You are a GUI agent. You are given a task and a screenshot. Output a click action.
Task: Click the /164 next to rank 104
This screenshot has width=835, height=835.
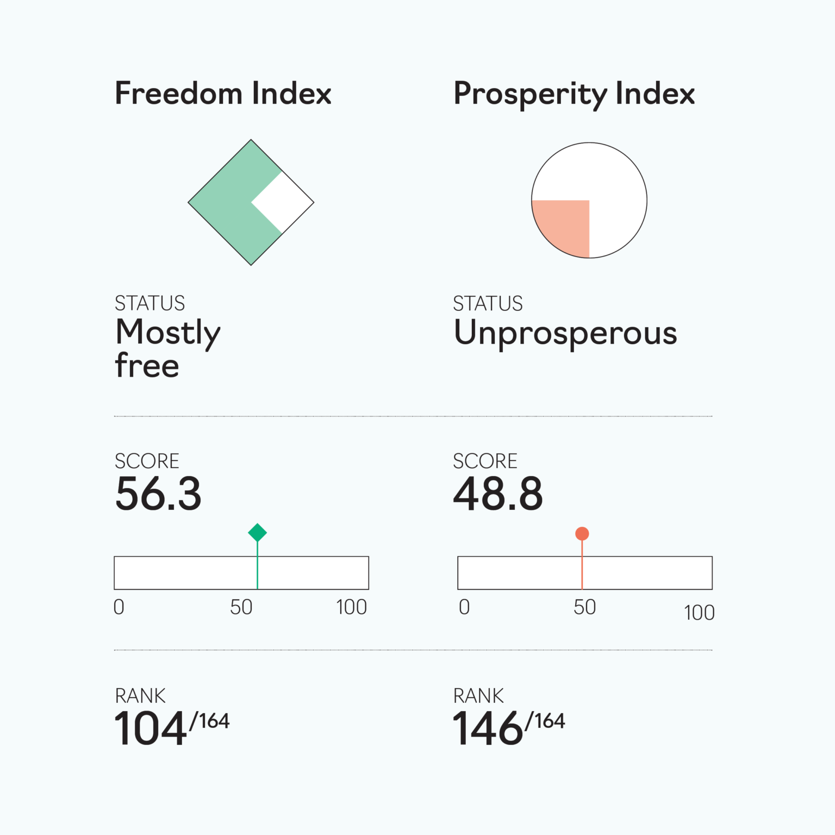tap(210, 721)
